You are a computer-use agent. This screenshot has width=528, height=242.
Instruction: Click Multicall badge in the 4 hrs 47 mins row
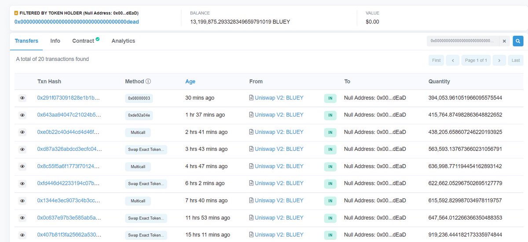[138, 167]
